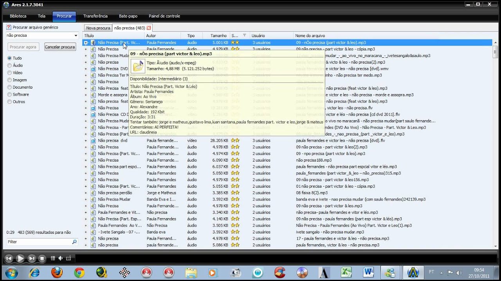Click the search box containing não precisa
Screen dimensions: 501x281
pyautogui.click(x=40, y=36)
